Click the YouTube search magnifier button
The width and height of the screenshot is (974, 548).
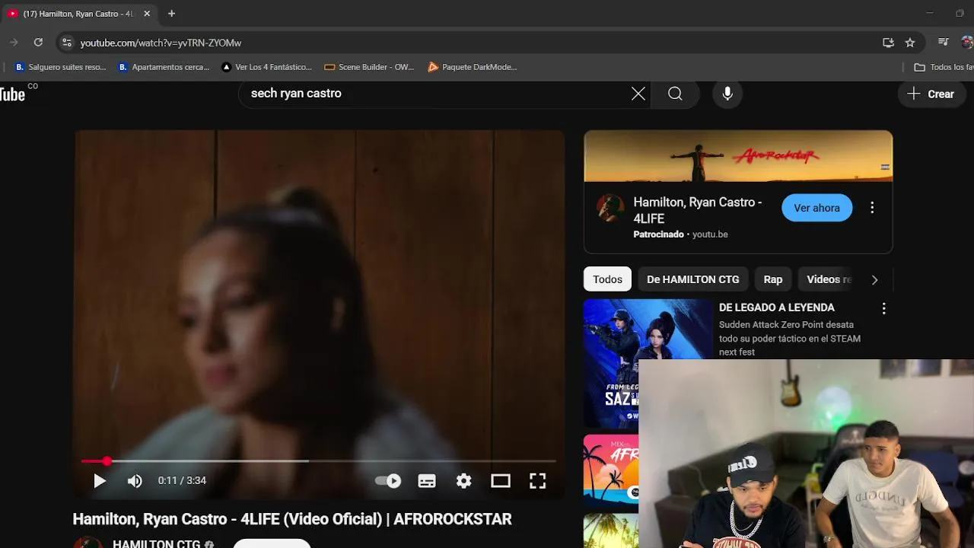click(675, 94)
